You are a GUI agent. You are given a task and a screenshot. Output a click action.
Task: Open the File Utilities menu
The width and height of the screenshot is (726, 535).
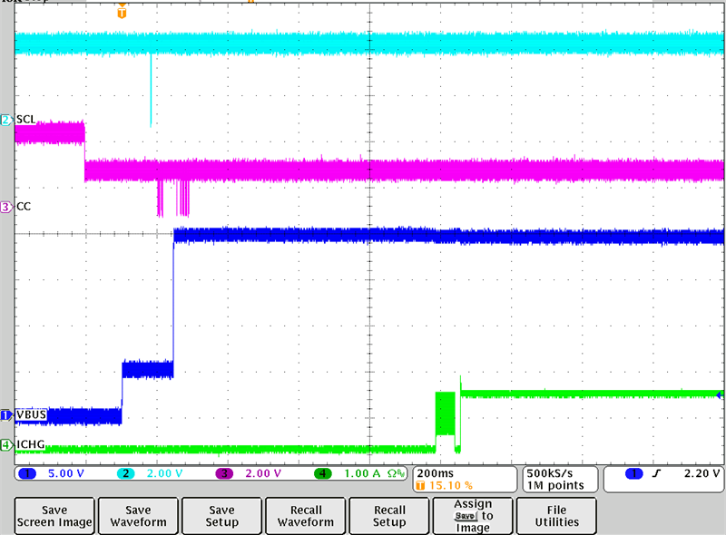pos(556,516)
